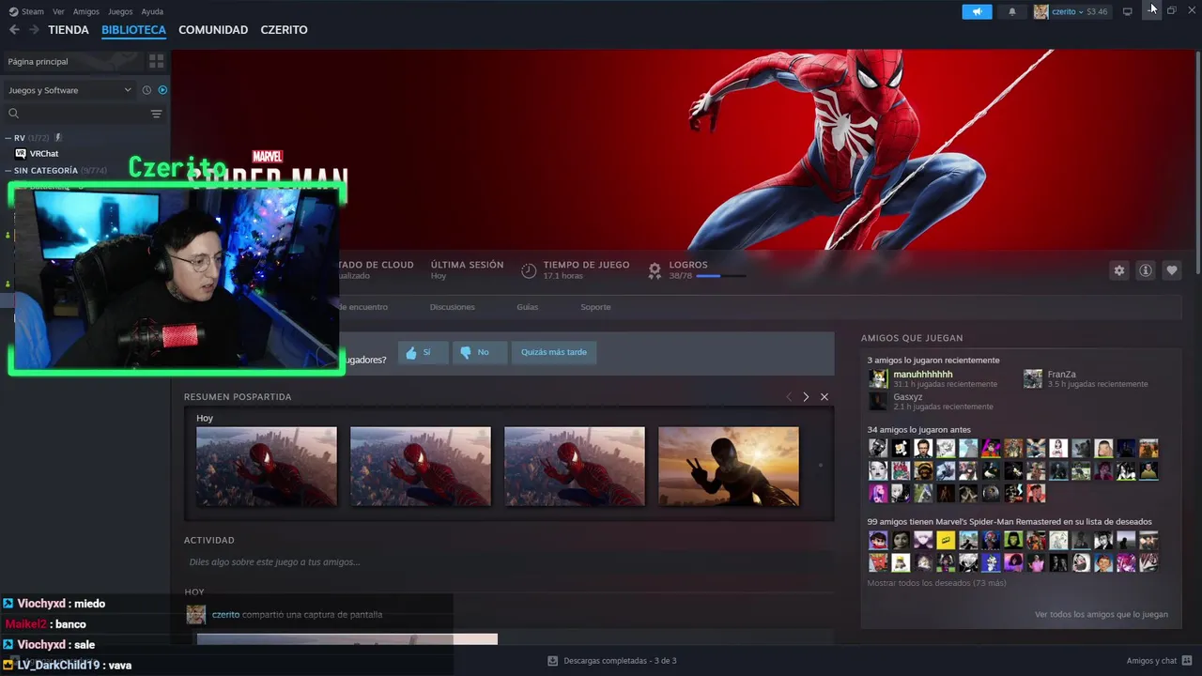This screenshot has width=1202, height=676.
Task: Show previous post-game summary item
Action: [789, 397]
